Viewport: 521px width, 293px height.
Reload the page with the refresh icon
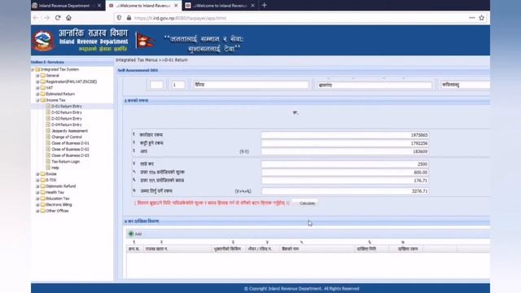pyautogui.click(x=58, y=18)
